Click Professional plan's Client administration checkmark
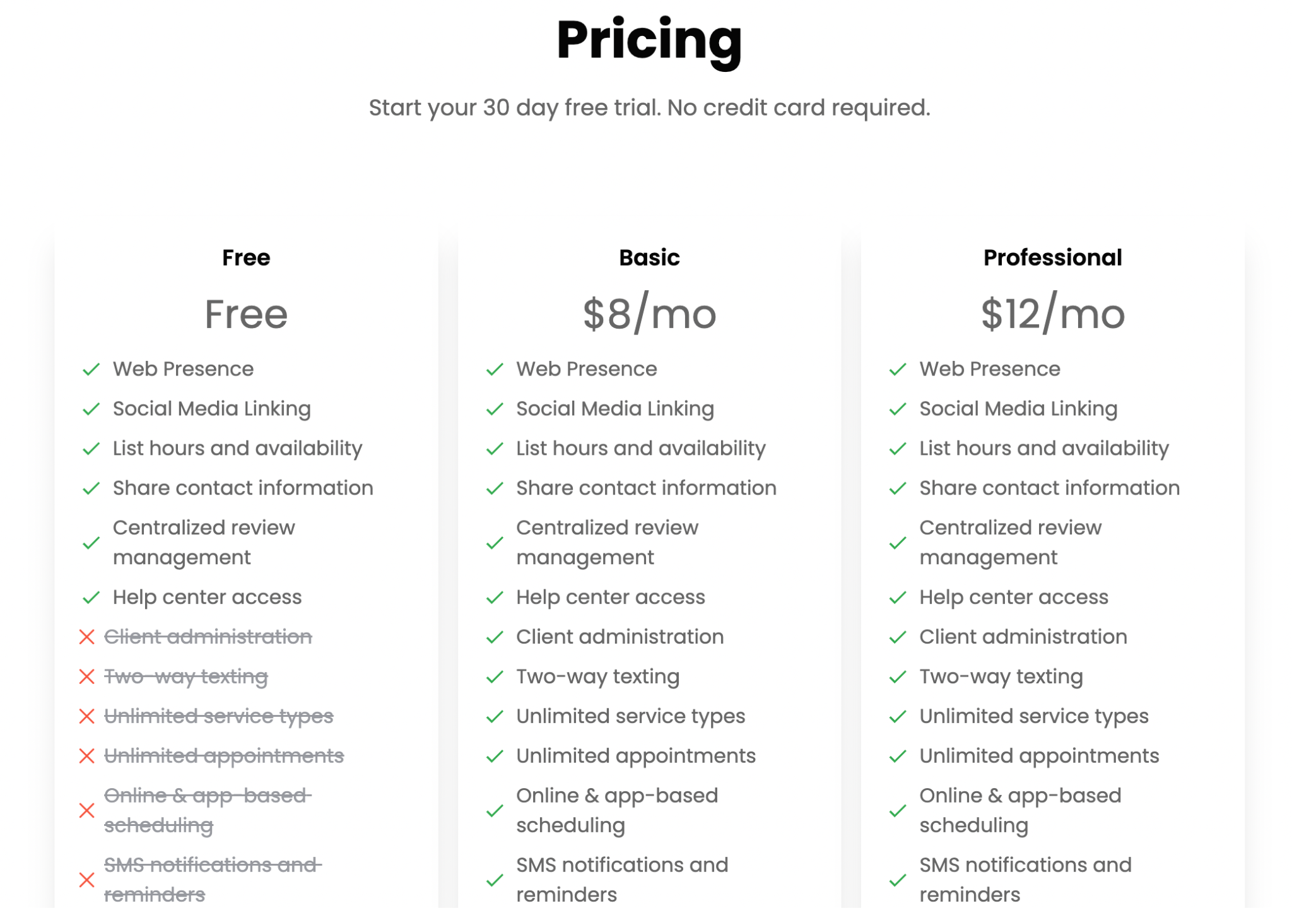The width and height of the screenshot is (1292, 908). [898, 637]
